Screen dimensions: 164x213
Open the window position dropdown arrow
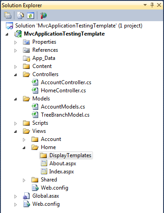[145, 5]
